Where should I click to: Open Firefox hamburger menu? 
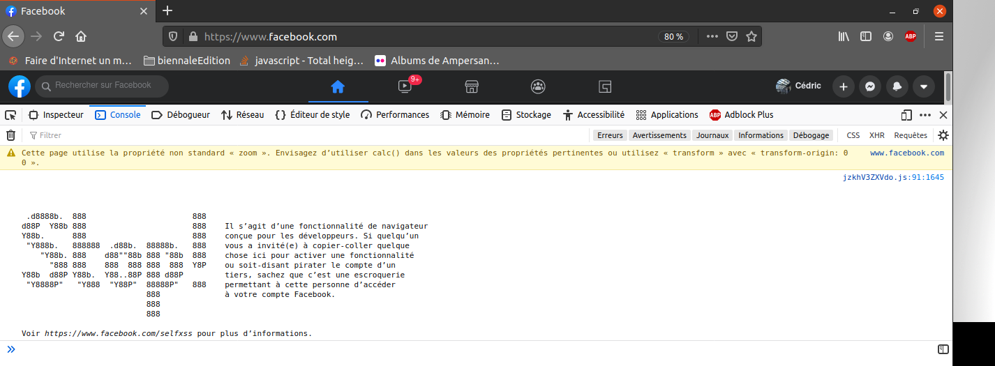(x=939, y=36)
